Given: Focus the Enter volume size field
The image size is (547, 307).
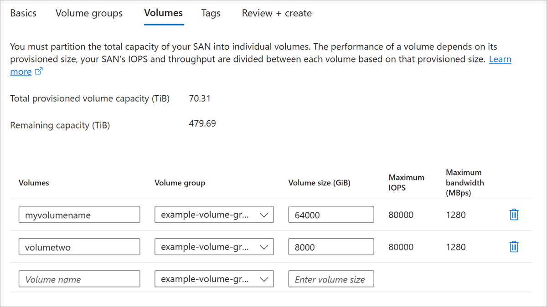Looking at the screenshot, I should coord(331,279).
